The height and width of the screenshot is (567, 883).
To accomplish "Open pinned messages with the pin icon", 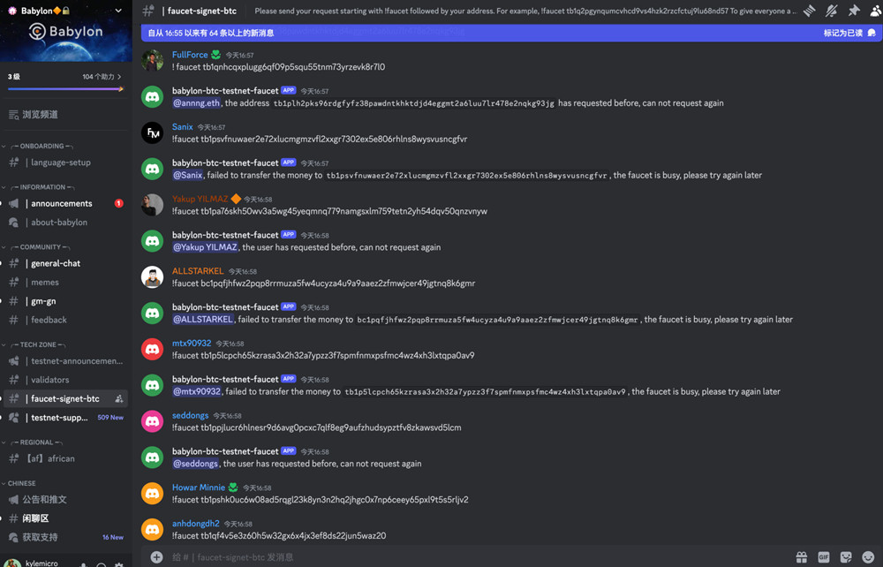I will click(853, 11).
